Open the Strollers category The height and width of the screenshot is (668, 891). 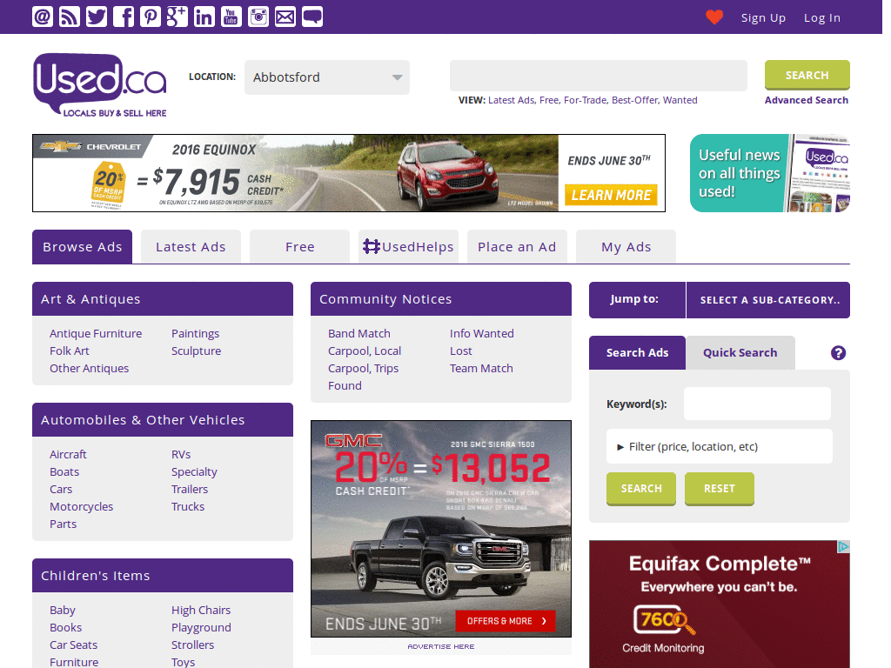click(x=192, y=645)
